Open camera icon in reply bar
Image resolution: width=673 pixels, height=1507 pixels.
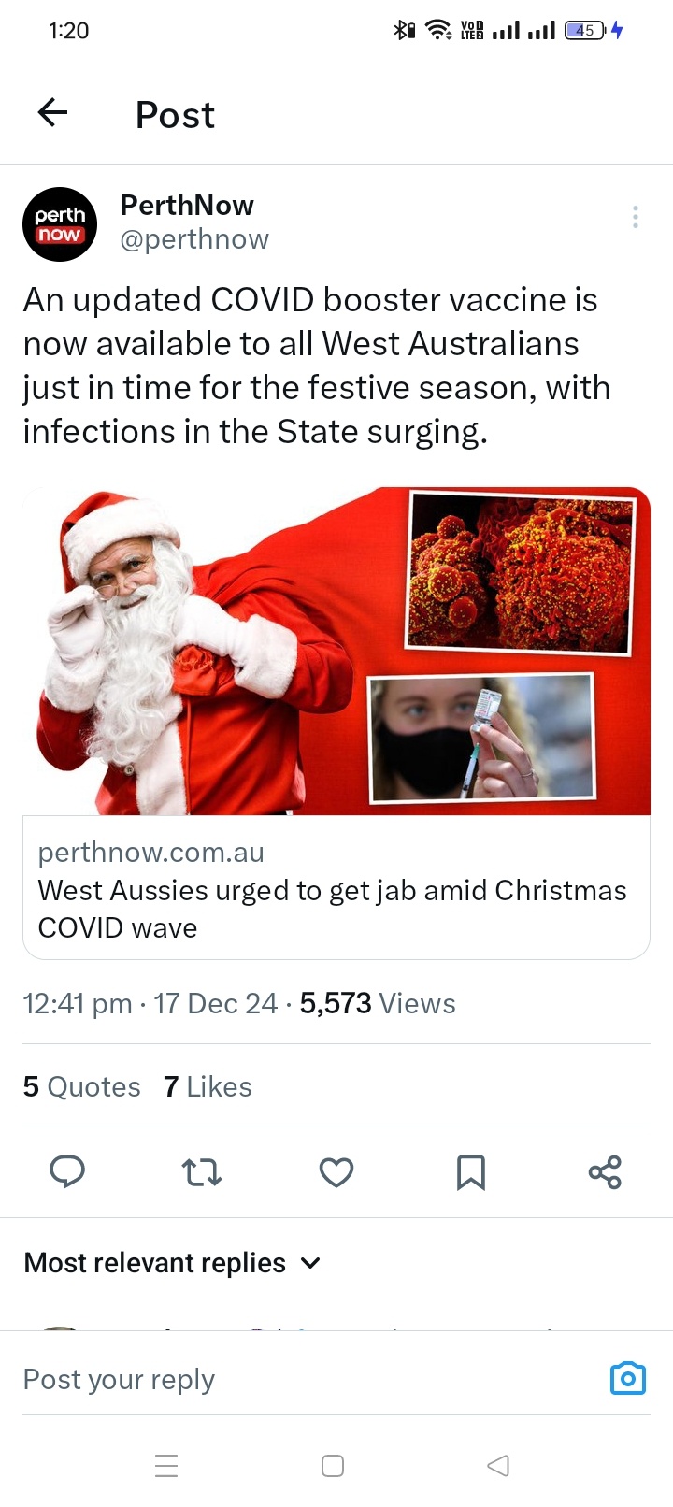(x=628, y=1378)
